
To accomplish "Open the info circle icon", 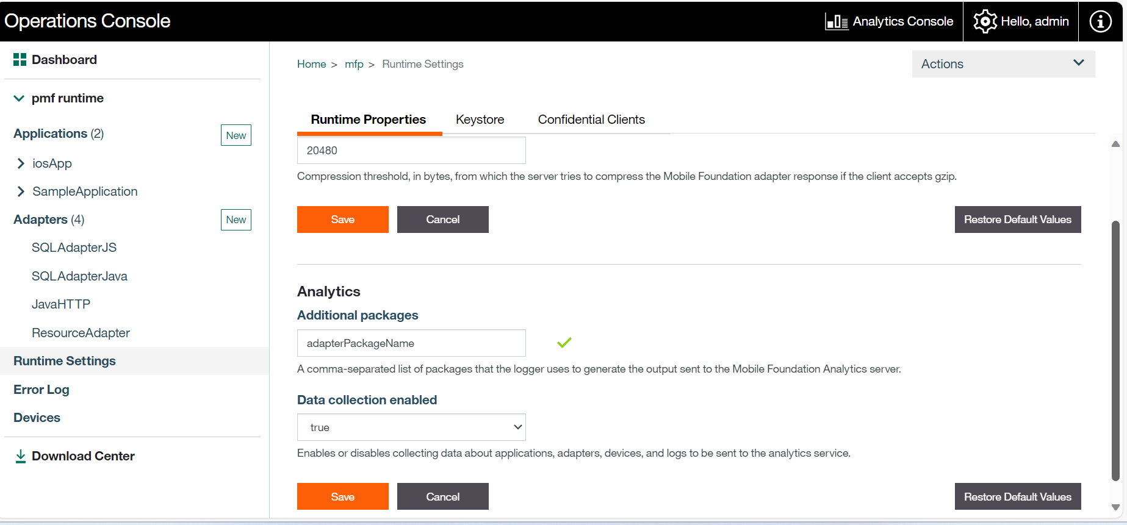I will [1100, 21].
